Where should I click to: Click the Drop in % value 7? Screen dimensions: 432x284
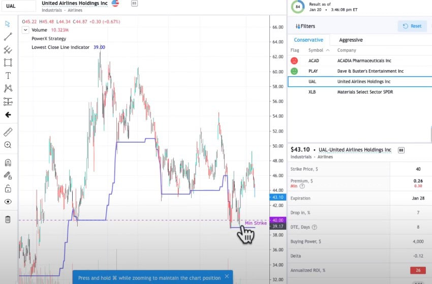click(x=418, y=213)
